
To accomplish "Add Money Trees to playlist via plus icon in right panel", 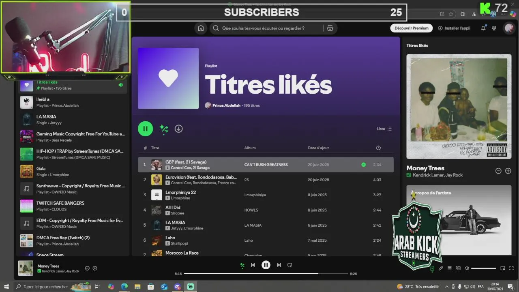I will [x=508, y=171].
